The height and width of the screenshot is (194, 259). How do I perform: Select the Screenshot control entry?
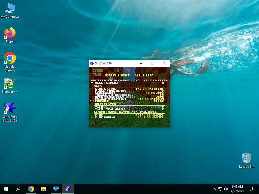105,93
